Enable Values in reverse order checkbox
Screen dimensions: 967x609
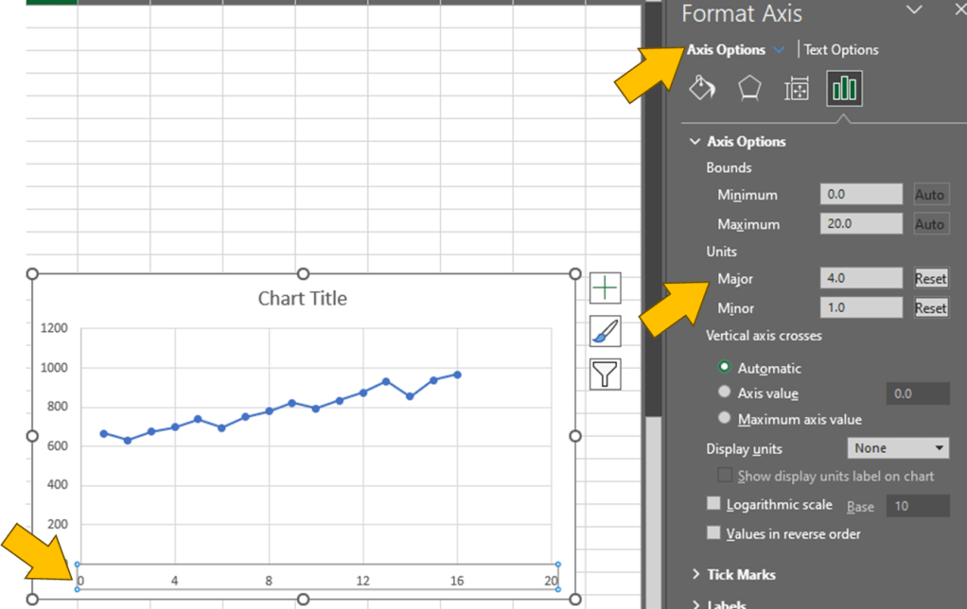coord(714,533)
